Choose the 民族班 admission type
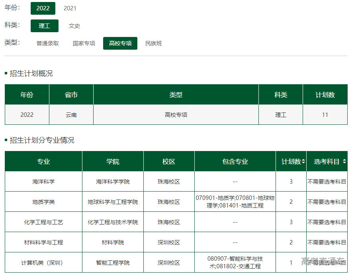Screen dimensions: 356x277 [x=154, y=43]
